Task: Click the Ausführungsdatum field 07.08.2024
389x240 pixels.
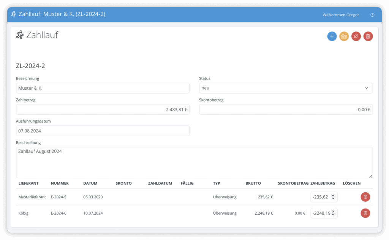Action: (103, 131)
